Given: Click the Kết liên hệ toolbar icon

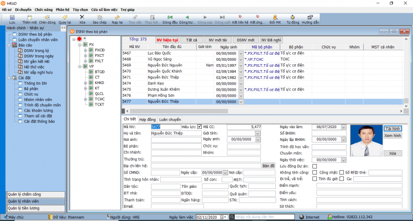Looking at the screenshot, I should coord(240,17).
